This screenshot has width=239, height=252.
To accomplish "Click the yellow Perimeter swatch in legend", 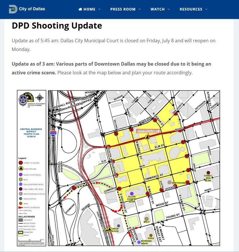I will (20, 232).
